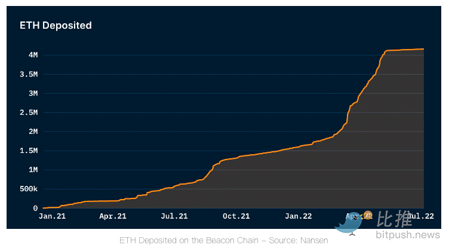Click the 1.5M y-axis label

29,151
